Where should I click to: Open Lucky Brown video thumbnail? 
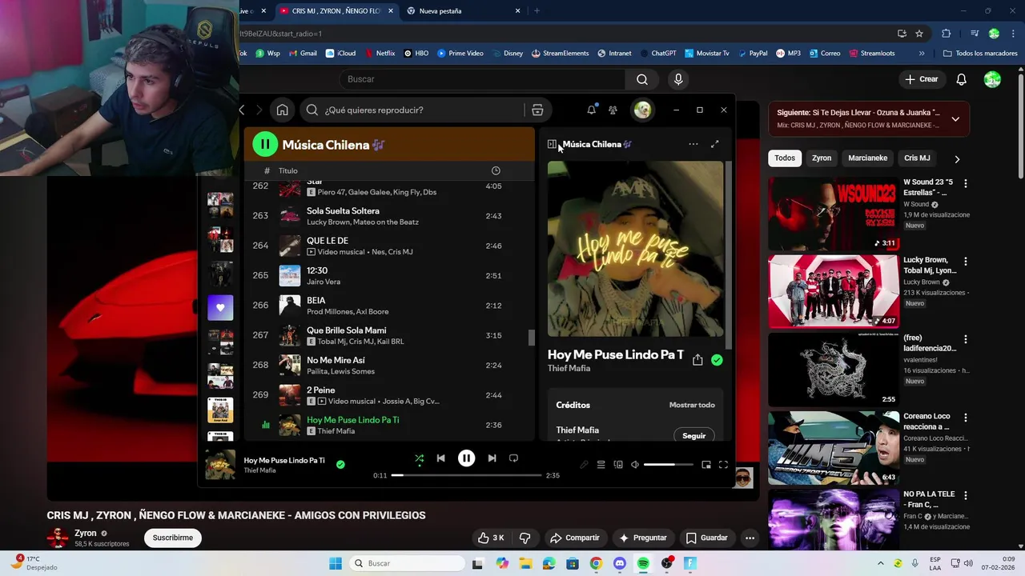pos(834,292)
